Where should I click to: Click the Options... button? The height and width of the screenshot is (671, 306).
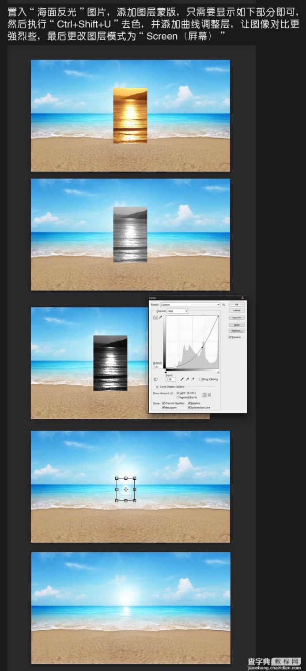pyautogui.click(x=237, y=330)
